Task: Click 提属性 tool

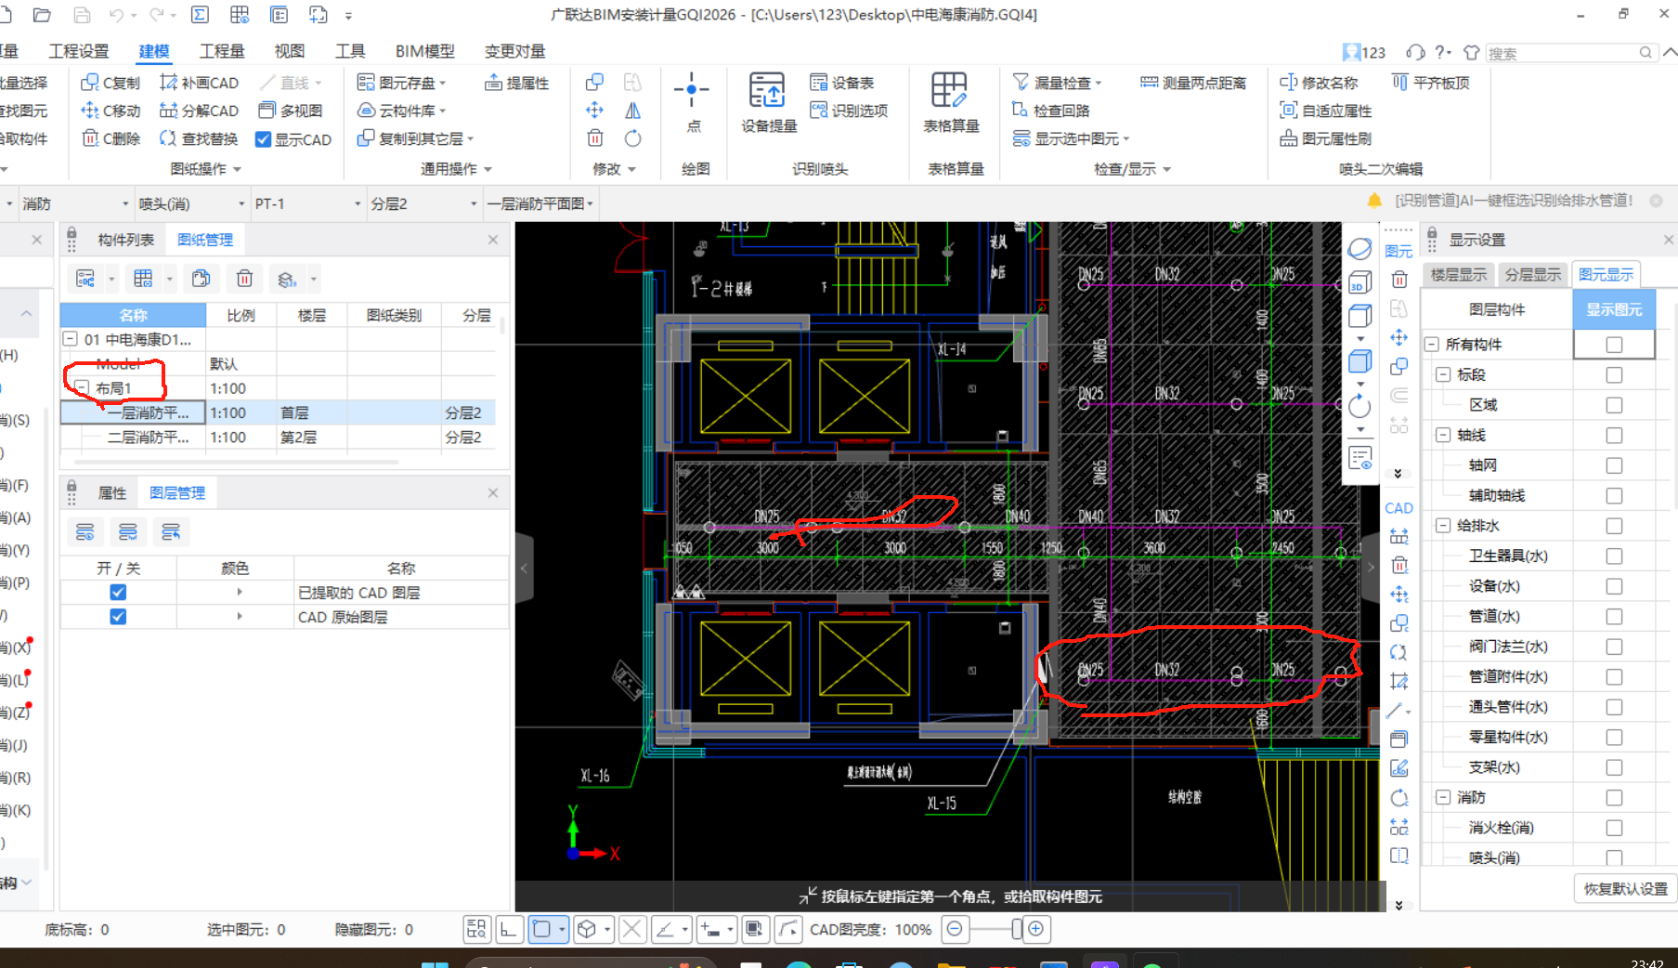Action: (517, 83)
